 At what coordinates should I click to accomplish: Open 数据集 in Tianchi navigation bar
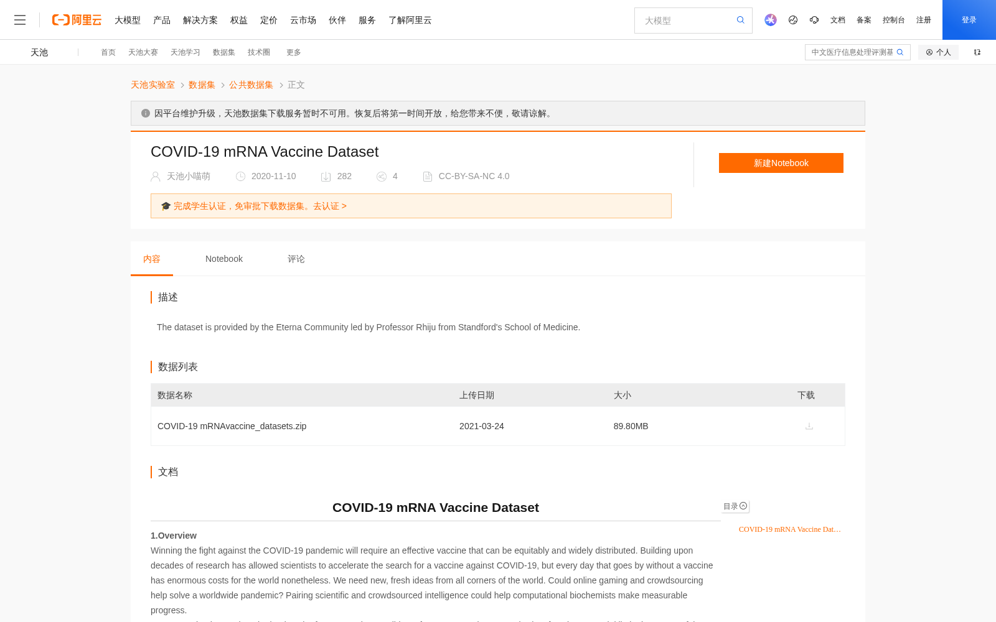(224, 52)
